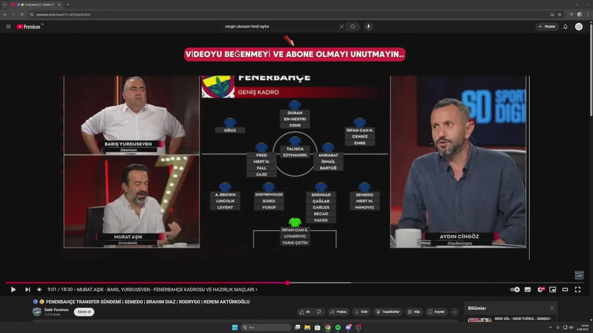Enable theater mode view
Viewport: 593px width, 333px height.
[565, 290]
